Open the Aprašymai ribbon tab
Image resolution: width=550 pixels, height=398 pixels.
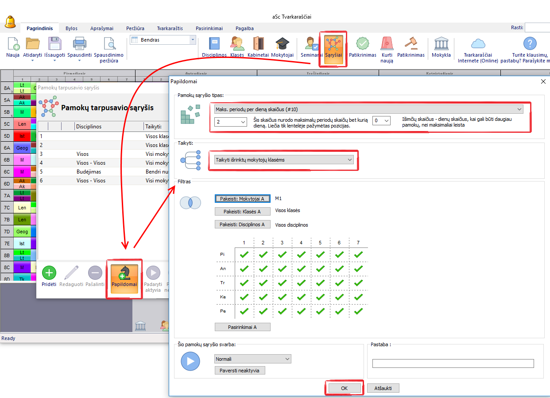102,28
